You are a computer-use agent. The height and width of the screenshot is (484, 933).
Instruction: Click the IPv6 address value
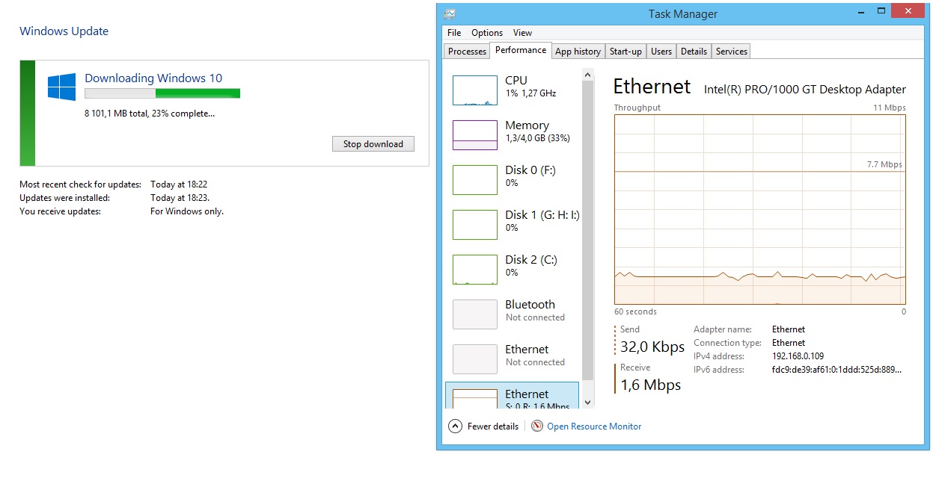click(837, 370)
